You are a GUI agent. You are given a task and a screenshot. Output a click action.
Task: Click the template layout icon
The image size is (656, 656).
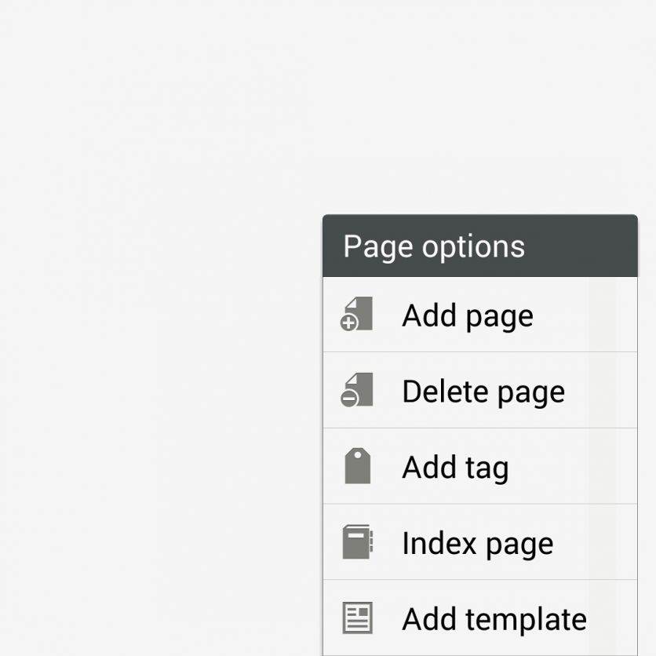click(x=357, y=619)
